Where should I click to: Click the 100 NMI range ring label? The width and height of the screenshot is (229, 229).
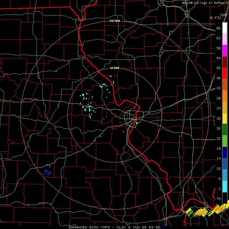point(114,21)
